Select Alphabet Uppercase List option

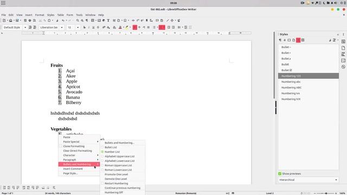(123, 157)
